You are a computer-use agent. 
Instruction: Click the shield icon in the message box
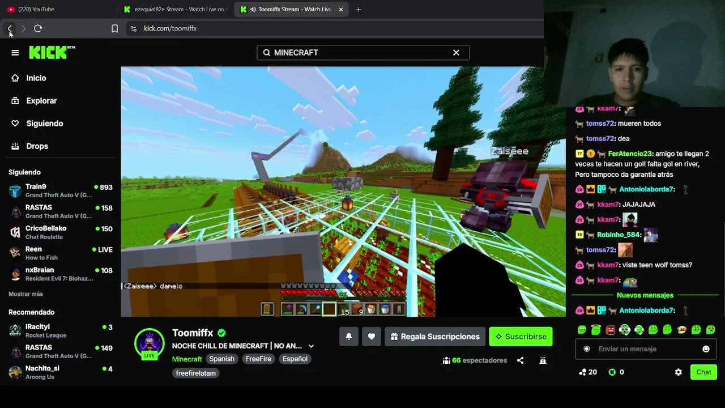[587, 349]
